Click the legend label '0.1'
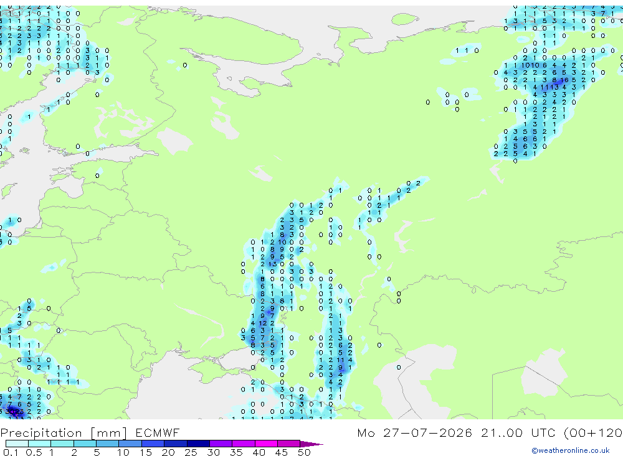This screenshot has width=623, height=456. point(11,452)
